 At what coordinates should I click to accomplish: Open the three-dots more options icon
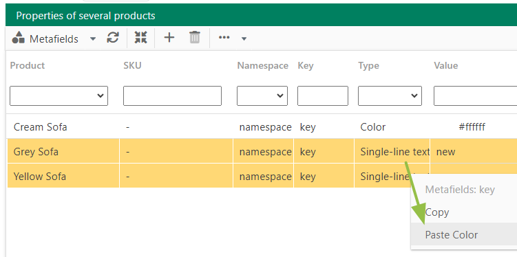(x=224, y=38)
